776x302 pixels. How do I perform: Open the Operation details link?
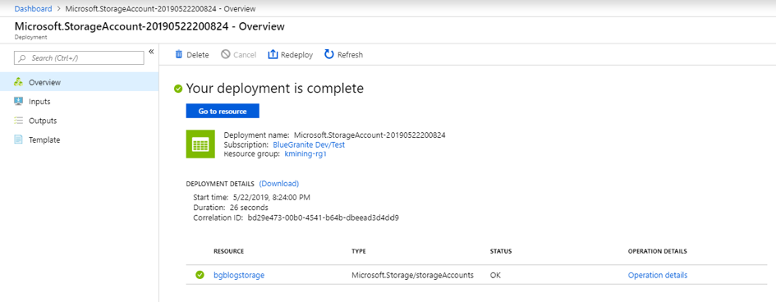point(658,275)
